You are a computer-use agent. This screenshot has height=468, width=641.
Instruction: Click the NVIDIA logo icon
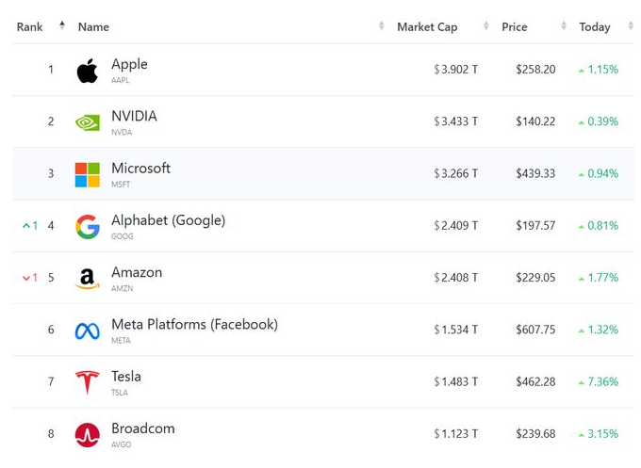[88, 122]
